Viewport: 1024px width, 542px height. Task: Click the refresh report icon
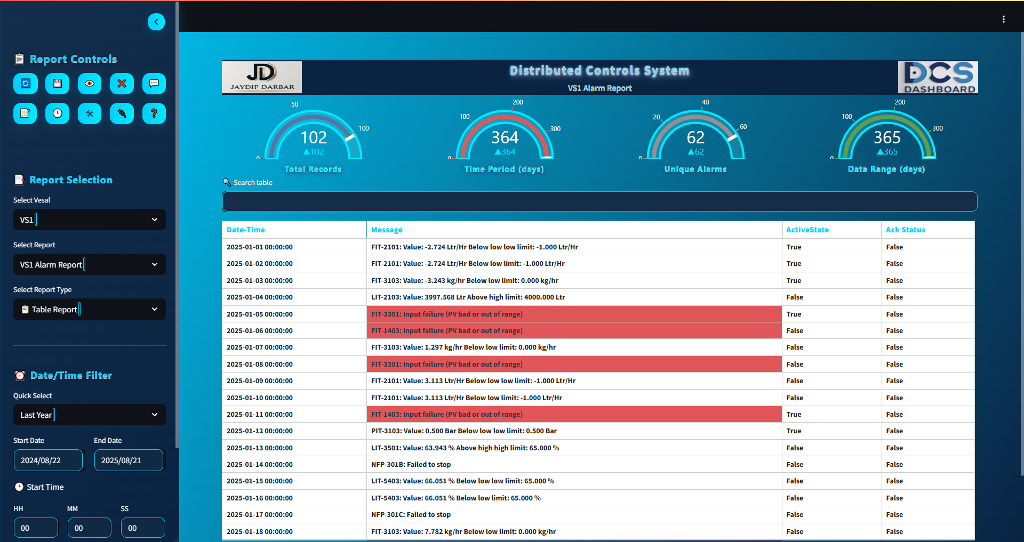25,84
